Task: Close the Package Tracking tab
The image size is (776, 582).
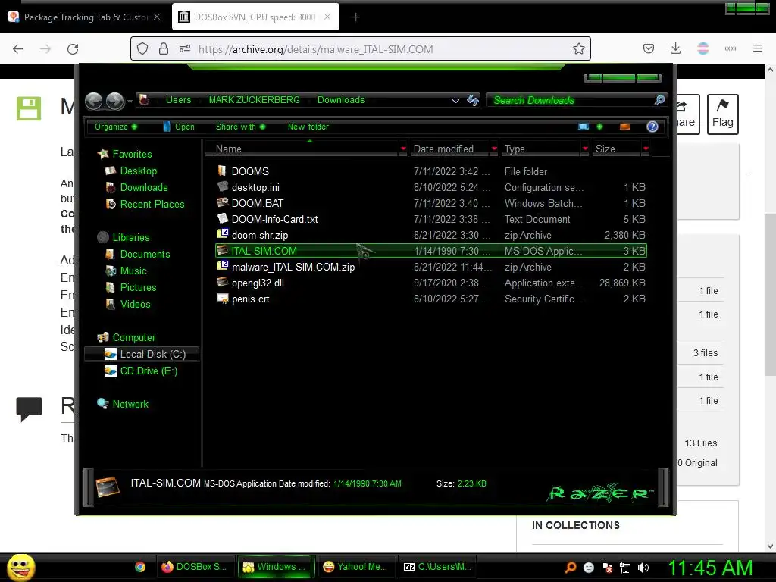Action: (157, 17)
